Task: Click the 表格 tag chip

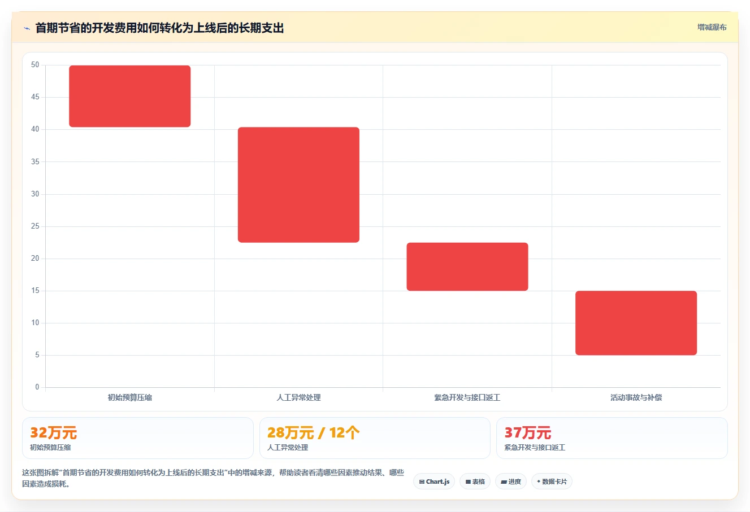Action: [x=475, y=482]
